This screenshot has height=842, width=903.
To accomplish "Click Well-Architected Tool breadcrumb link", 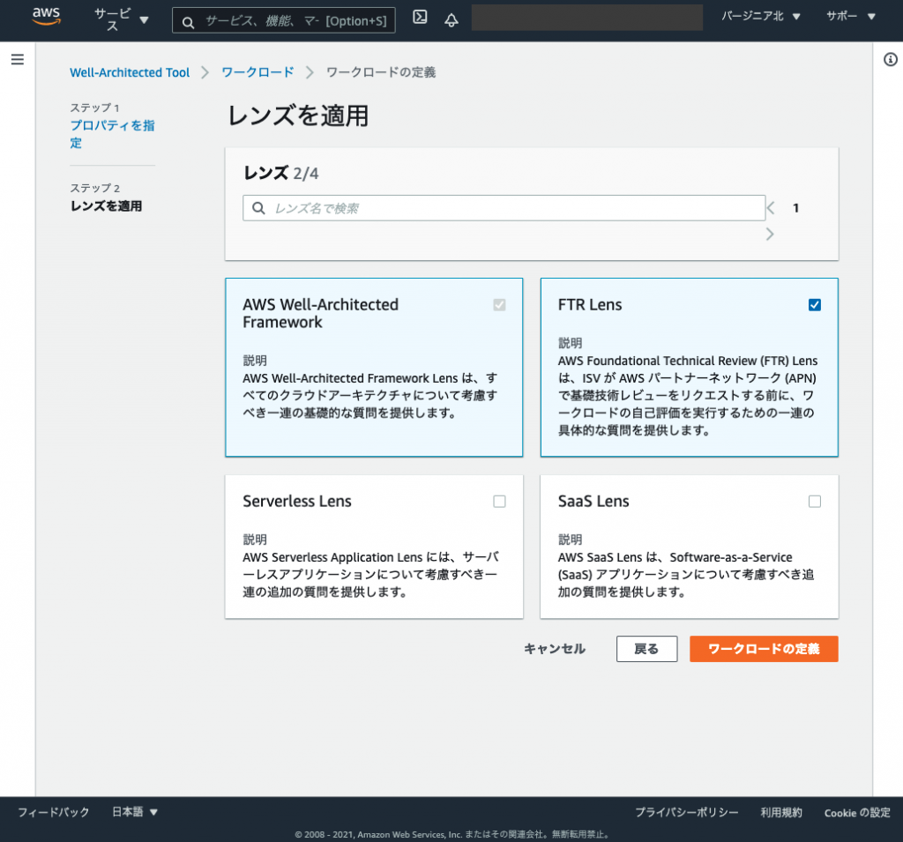I will point(130,72).
